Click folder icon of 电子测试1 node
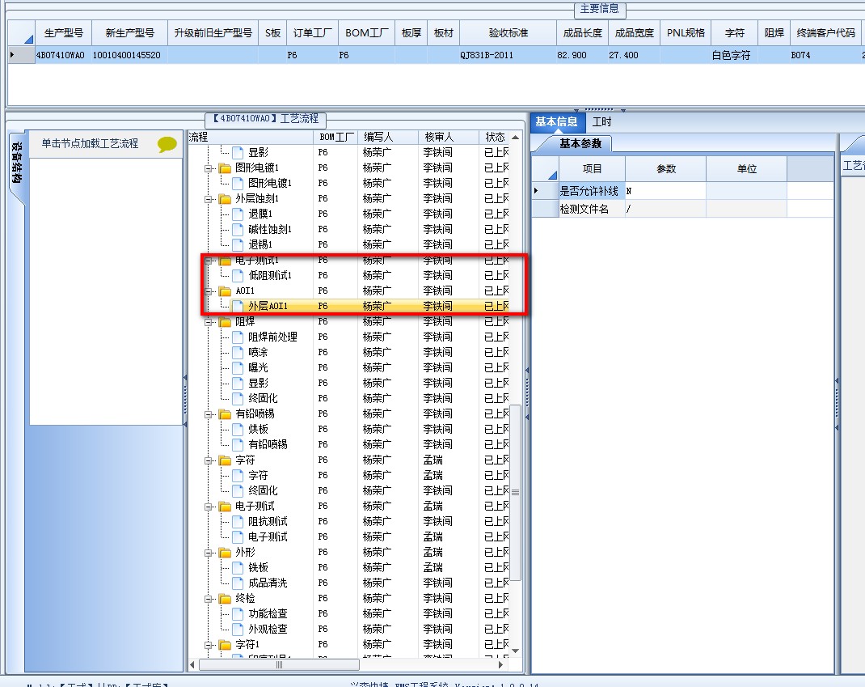The image size is (865, 687). click(x=225, y=261)
